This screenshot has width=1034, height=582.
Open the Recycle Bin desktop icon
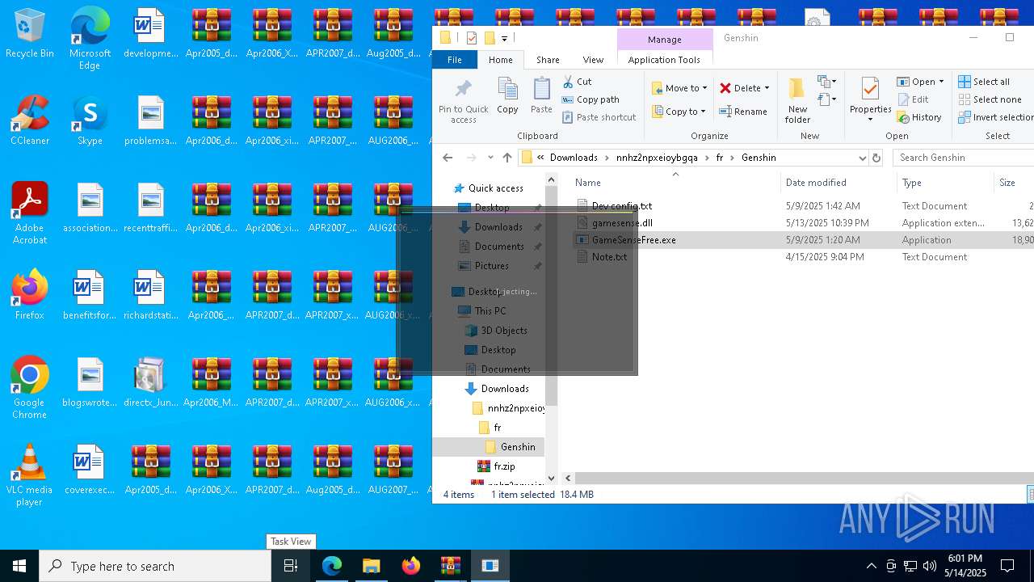30,34
